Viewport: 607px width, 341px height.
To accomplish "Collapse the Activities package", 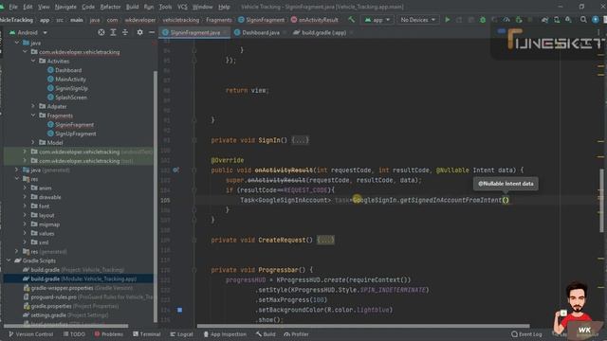I will tap(33, 61).
